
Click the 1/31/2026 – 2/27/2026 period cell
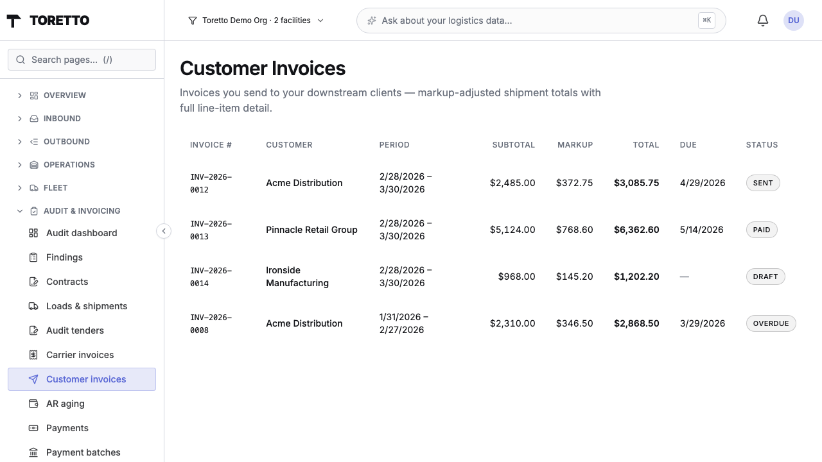pos(404,323)
